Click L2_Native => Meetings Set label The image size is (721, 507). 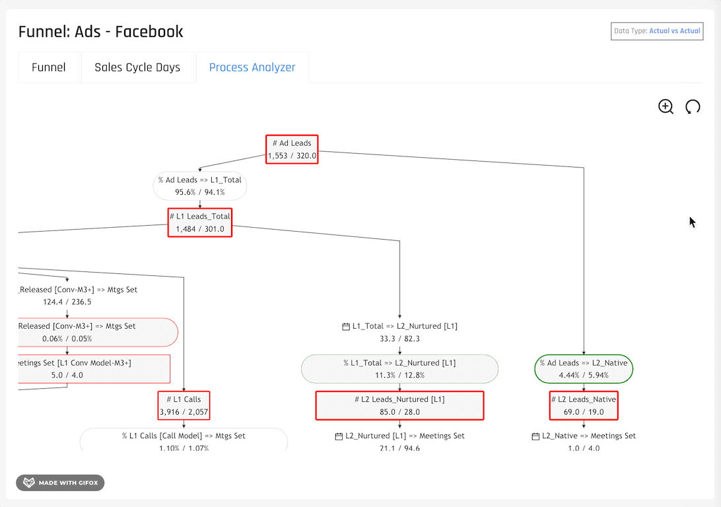click(x=588, y=436)
